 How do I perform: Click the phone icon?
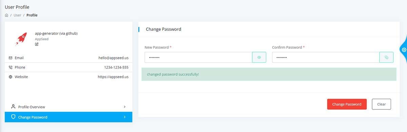pyautogui.click(x=11, y=67)
